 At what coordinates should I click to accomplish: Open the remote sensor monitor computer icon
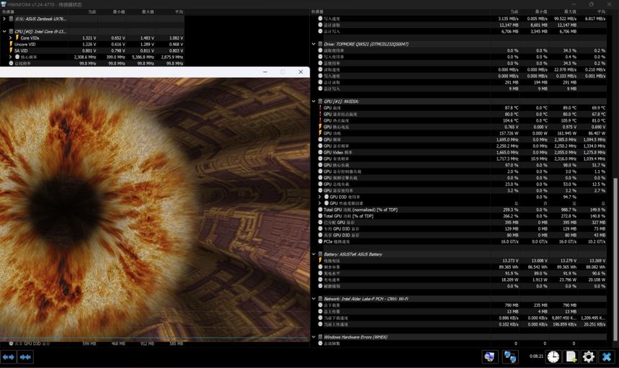pyautogui.click(x=489, y=357)
